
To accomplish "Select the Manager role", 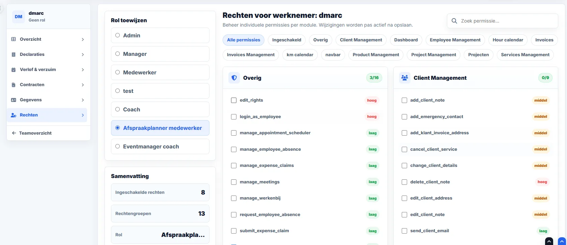I will coord(160,54).
